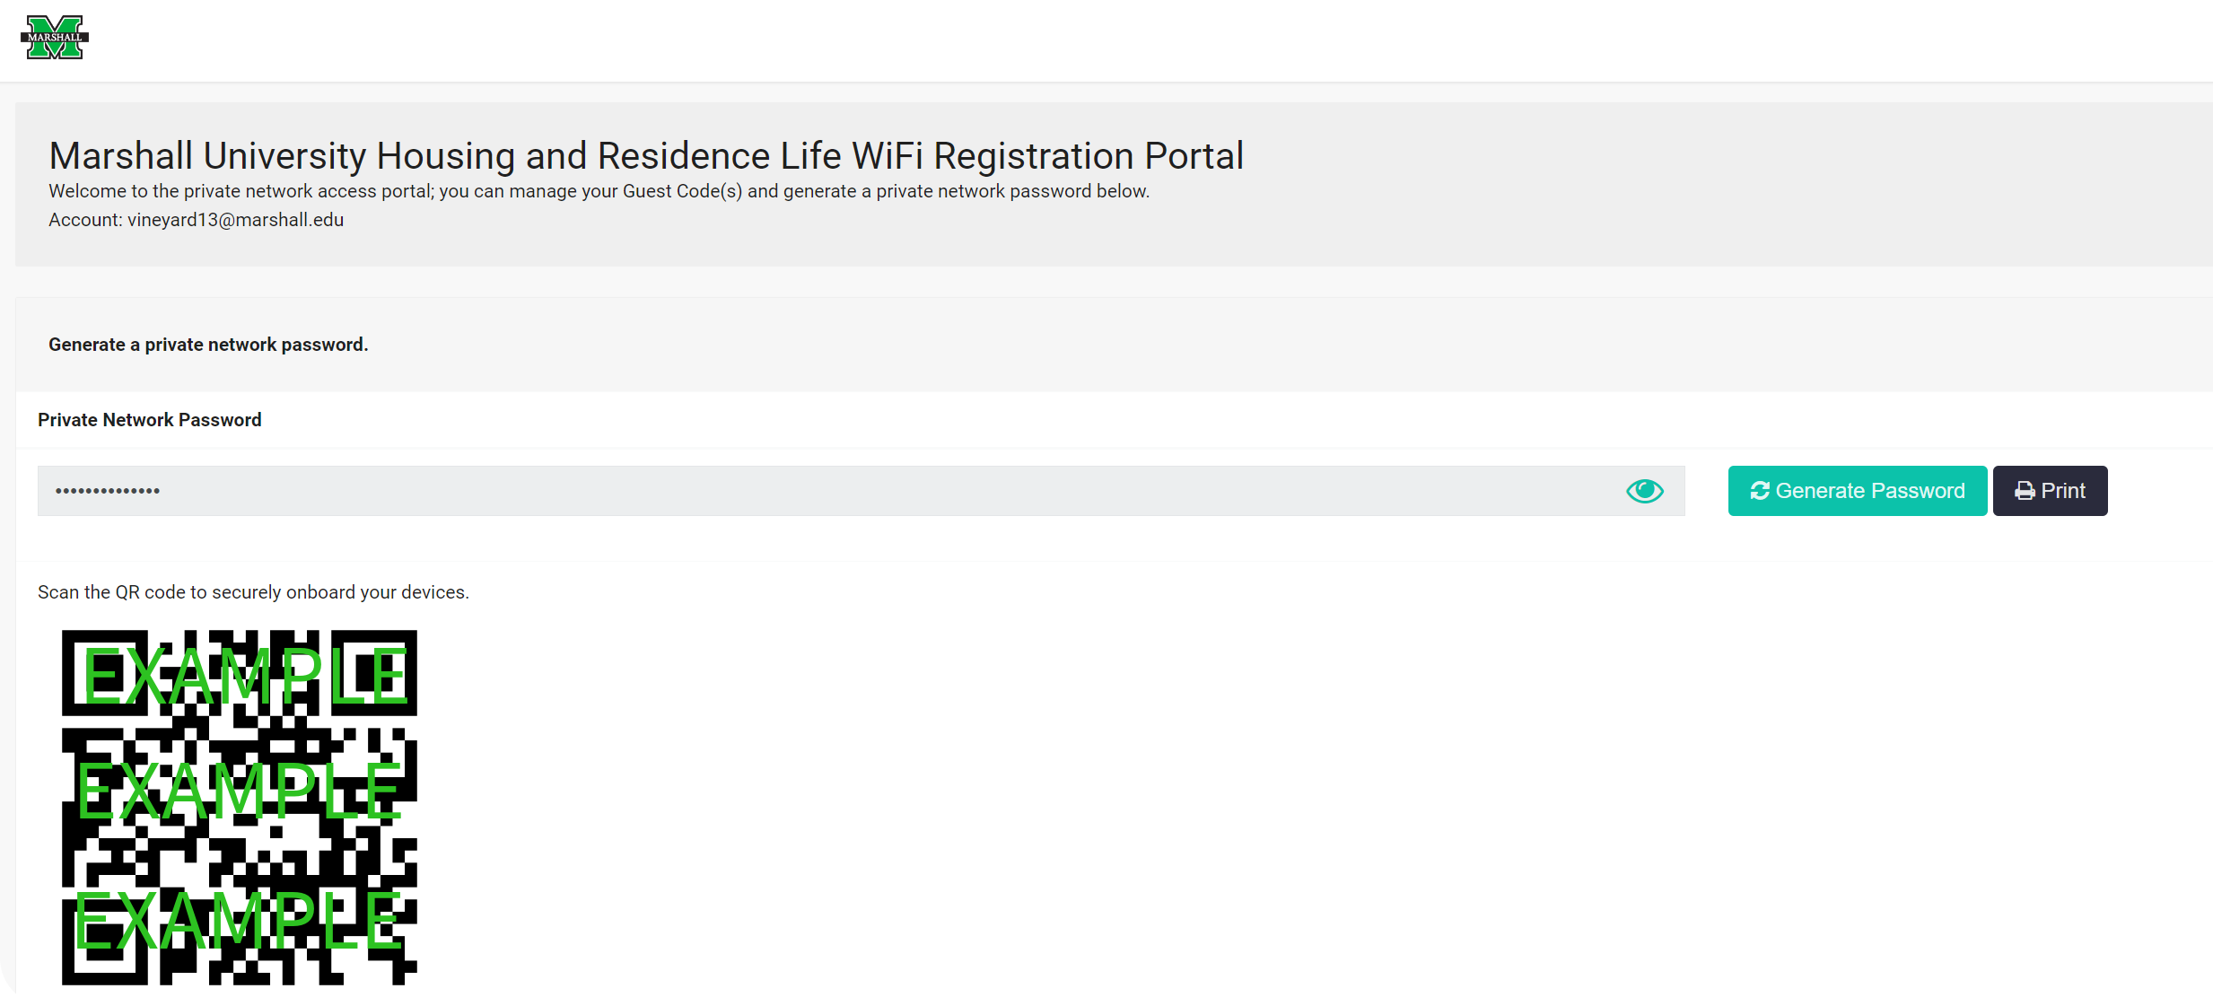This screenshot has height=1006, width=2213.
Task: Click the QR code's top-right finder square
Action: (x=374, y=673)
